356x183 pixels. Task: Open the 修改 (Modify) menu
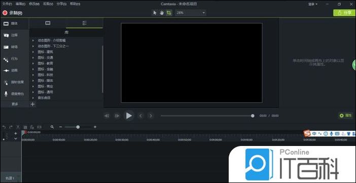pyautogui.click(x=34, y=4)
